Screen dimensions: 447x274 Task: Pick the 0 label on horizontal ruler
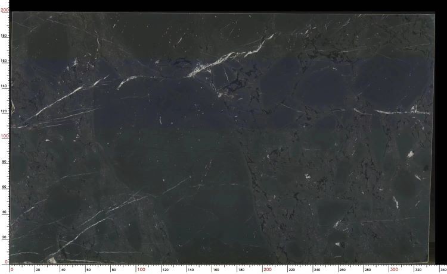point(12,269)
